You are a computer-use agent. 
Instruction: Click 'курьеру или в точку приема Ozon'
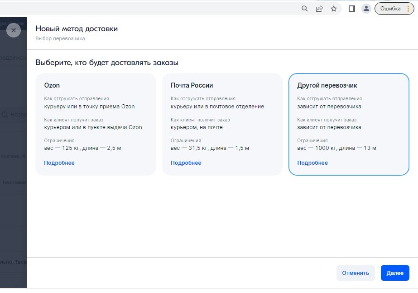[x=89, y=107]
